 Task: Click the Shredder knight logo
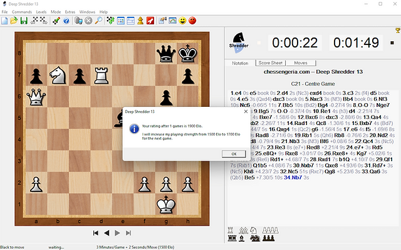coord(239,42)
